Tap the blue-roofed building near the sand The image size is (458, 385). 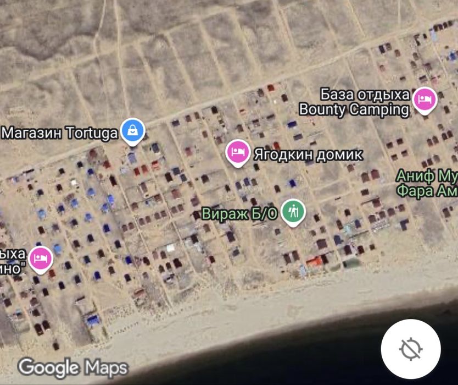(93, 320)
